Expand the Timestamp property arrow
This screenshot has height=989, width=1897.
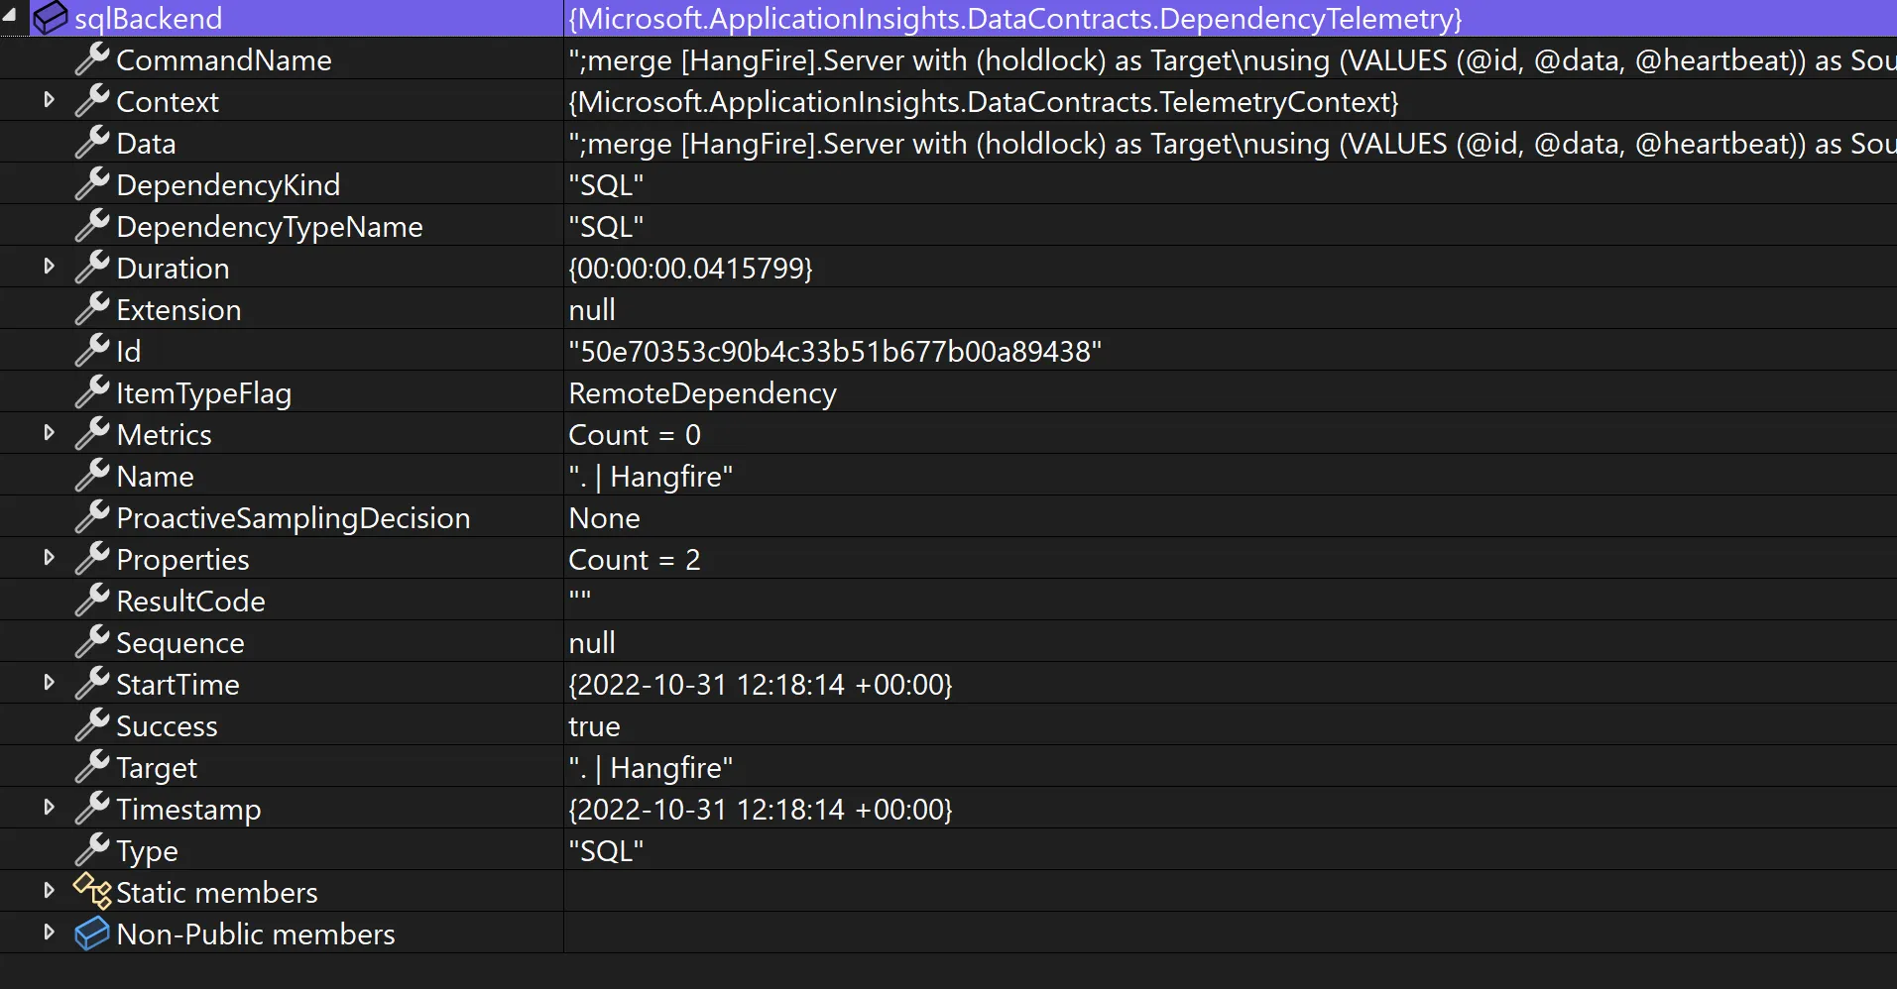tap(49, 808)
